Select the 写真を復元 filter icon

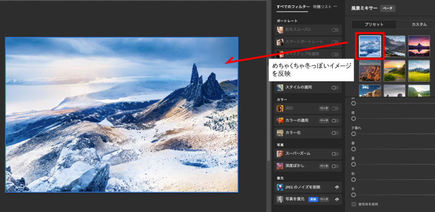[x=280, y=199]
